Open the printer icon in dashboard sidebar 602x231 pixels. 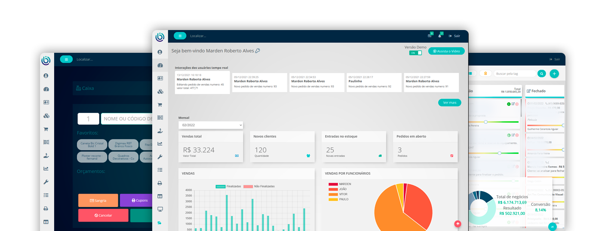[160, 183]
